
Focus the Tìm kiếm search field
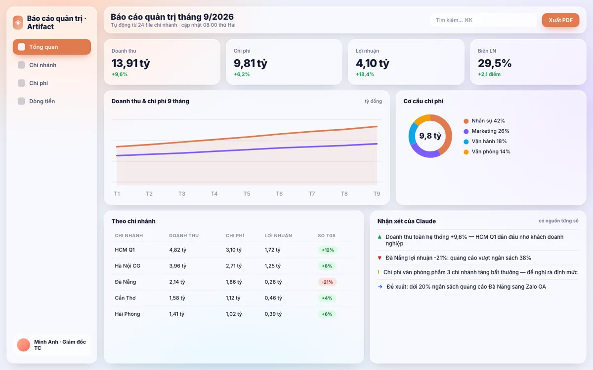[483, 20]
